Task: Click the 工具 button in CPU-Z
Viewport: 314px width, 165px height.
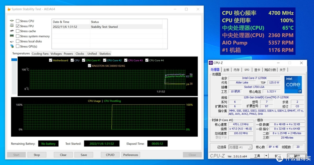Action: pos(257,156)
